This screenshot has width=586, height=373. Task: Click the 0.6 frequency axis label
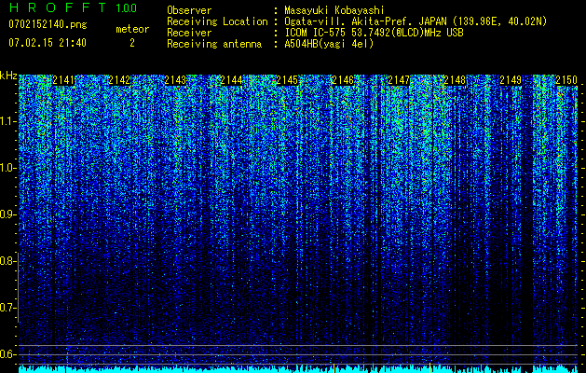pyautogui.click(x=7, y=354)
